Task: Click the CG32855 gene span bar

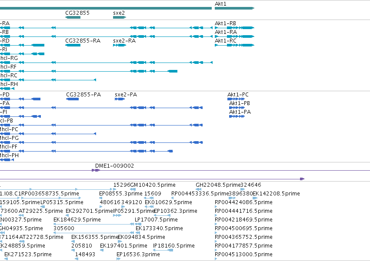Action: click(73, 17)
